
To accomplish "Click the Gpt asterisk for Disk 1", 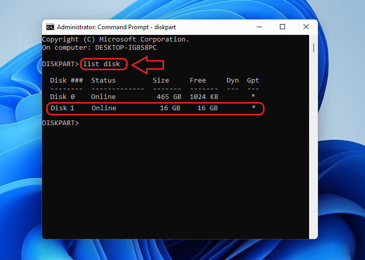I will (x=253, y=107).
